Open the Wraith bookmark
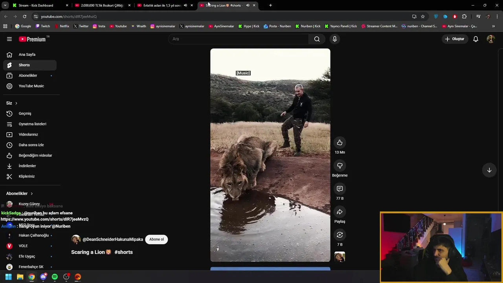 [138, 26]
